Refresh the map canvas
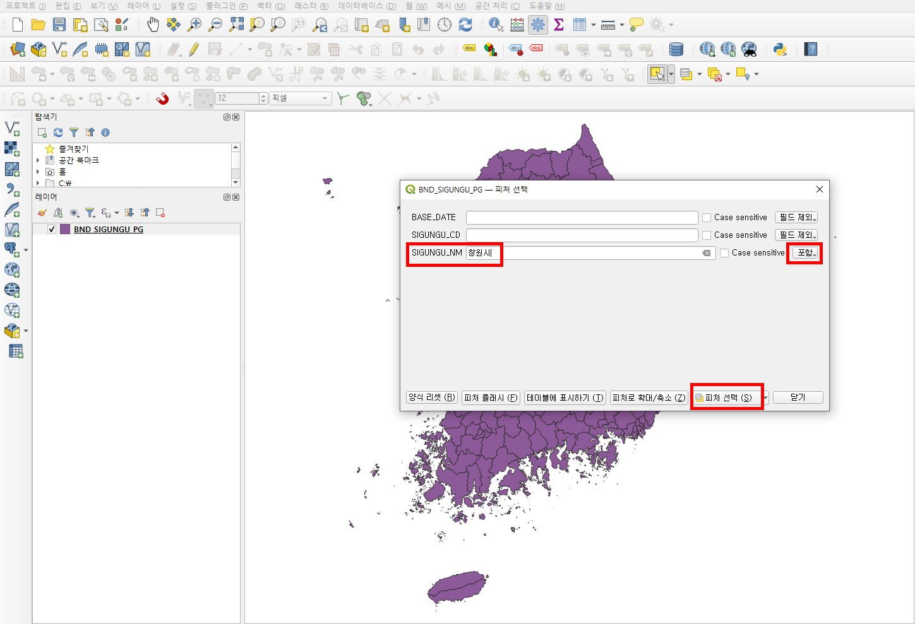Screen dimensions: 915x624 (465, 25)
